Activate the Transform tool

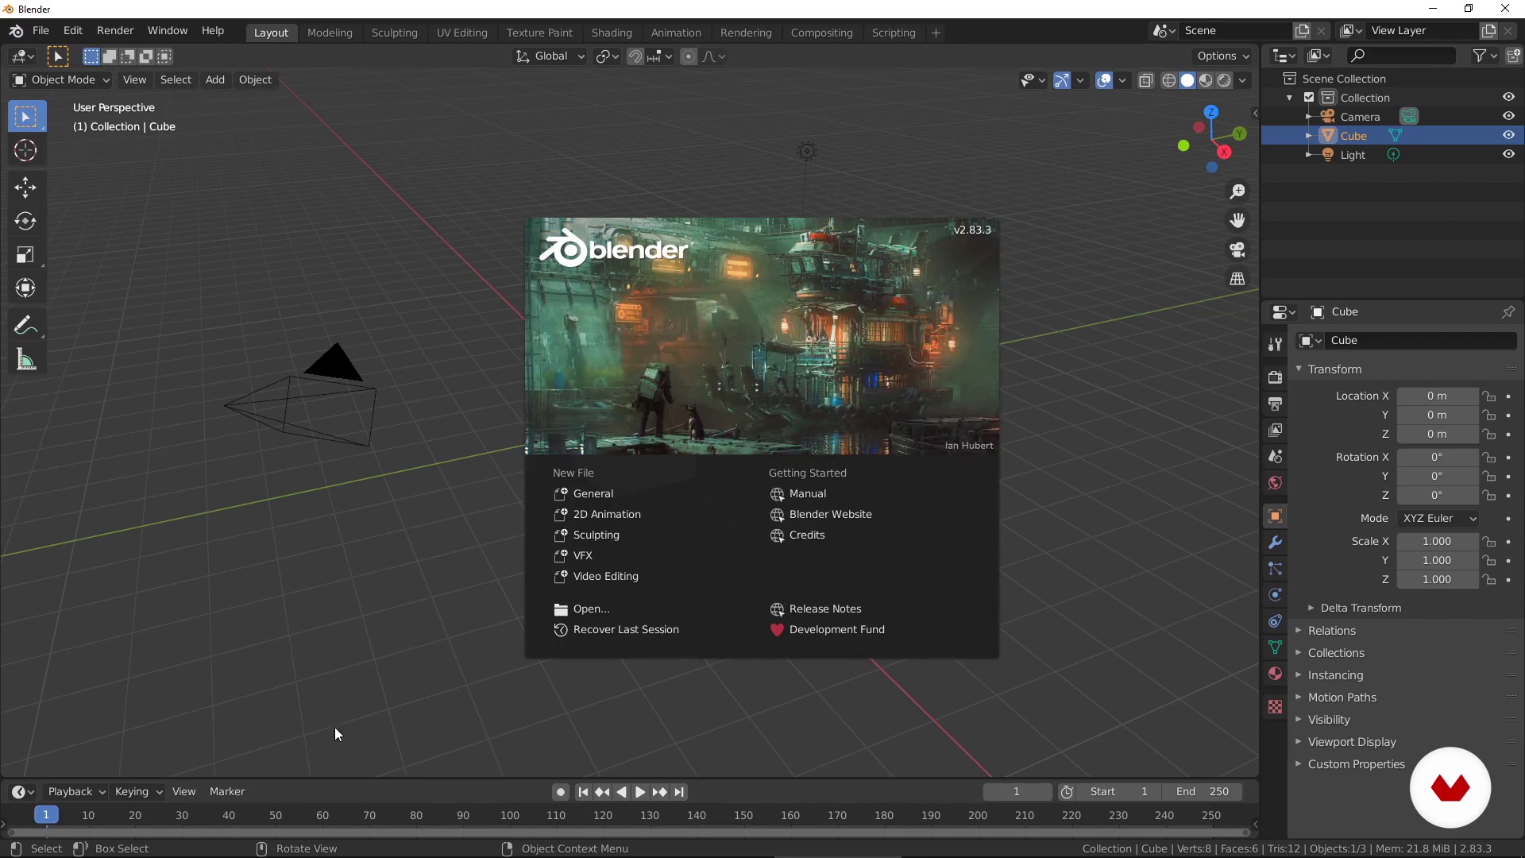tap(25, 288)
